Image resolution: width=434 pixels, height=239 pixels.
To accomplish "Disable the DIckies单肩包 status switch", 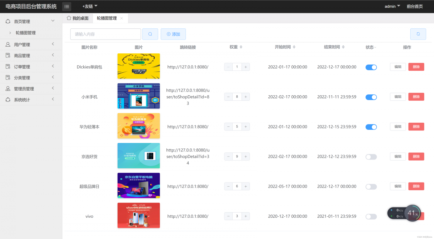I will 371,67.
